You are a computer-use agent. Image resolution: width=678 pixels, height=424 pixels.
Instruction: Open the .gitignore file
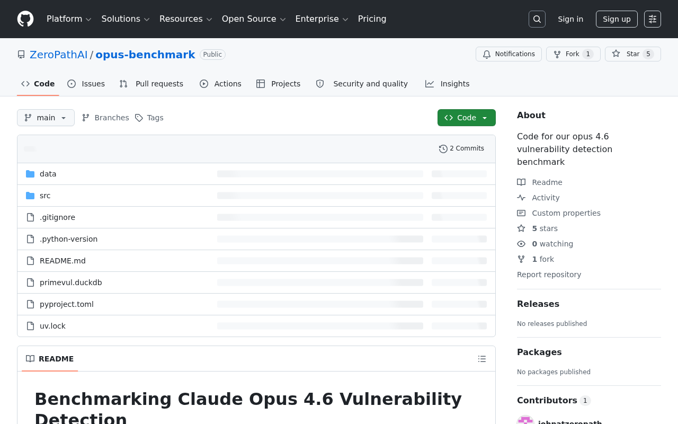click(57, 217)
